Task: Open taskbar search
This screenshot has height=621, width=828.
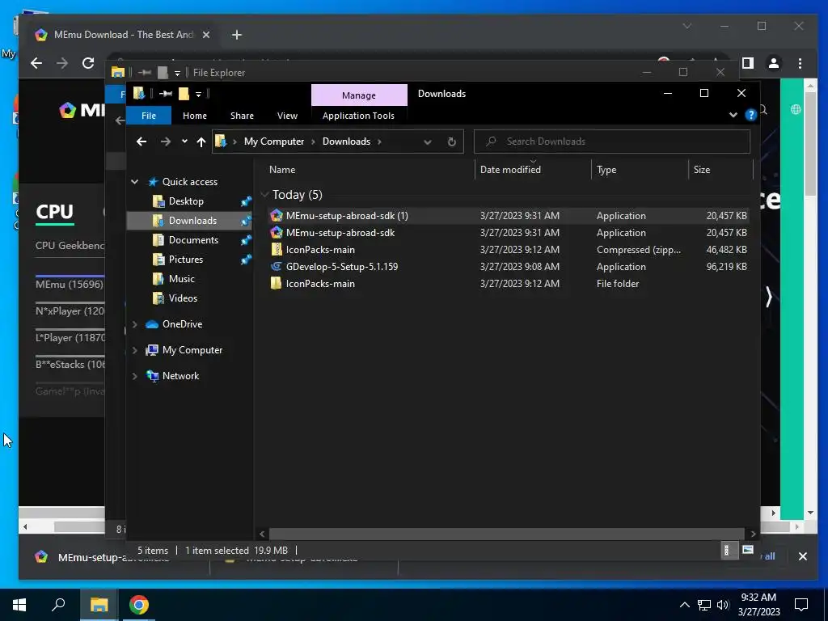Action: point(58,605)
